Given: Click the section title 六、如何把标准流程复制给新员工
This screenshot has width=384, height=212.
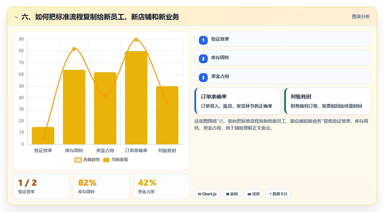Looking at the screenshot, I should click(100, 17).
